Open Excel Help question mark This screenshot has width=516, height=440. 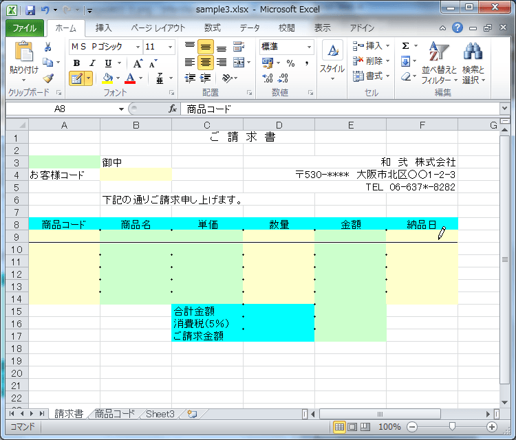(x=457, y=28)
